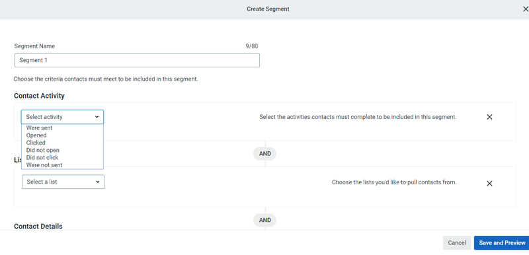
Task: Click the Segment Name label
Action: click(x=34, y=46)
